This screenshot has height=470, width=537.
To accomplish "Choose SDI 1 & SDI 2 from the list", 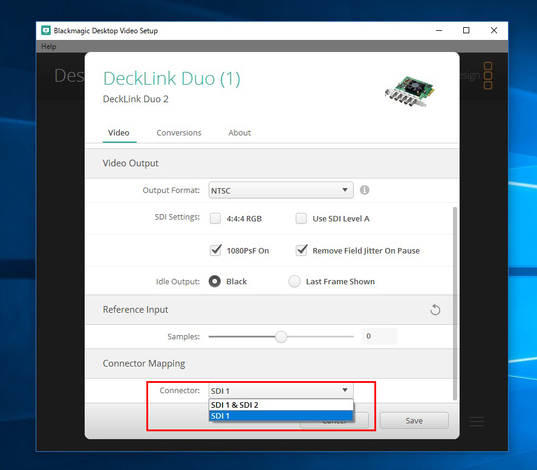I will click(x=281, y=405).
